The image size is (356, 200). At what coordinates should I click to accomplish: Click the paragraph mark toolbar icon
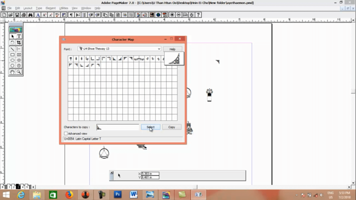click(x=71, y=15)
